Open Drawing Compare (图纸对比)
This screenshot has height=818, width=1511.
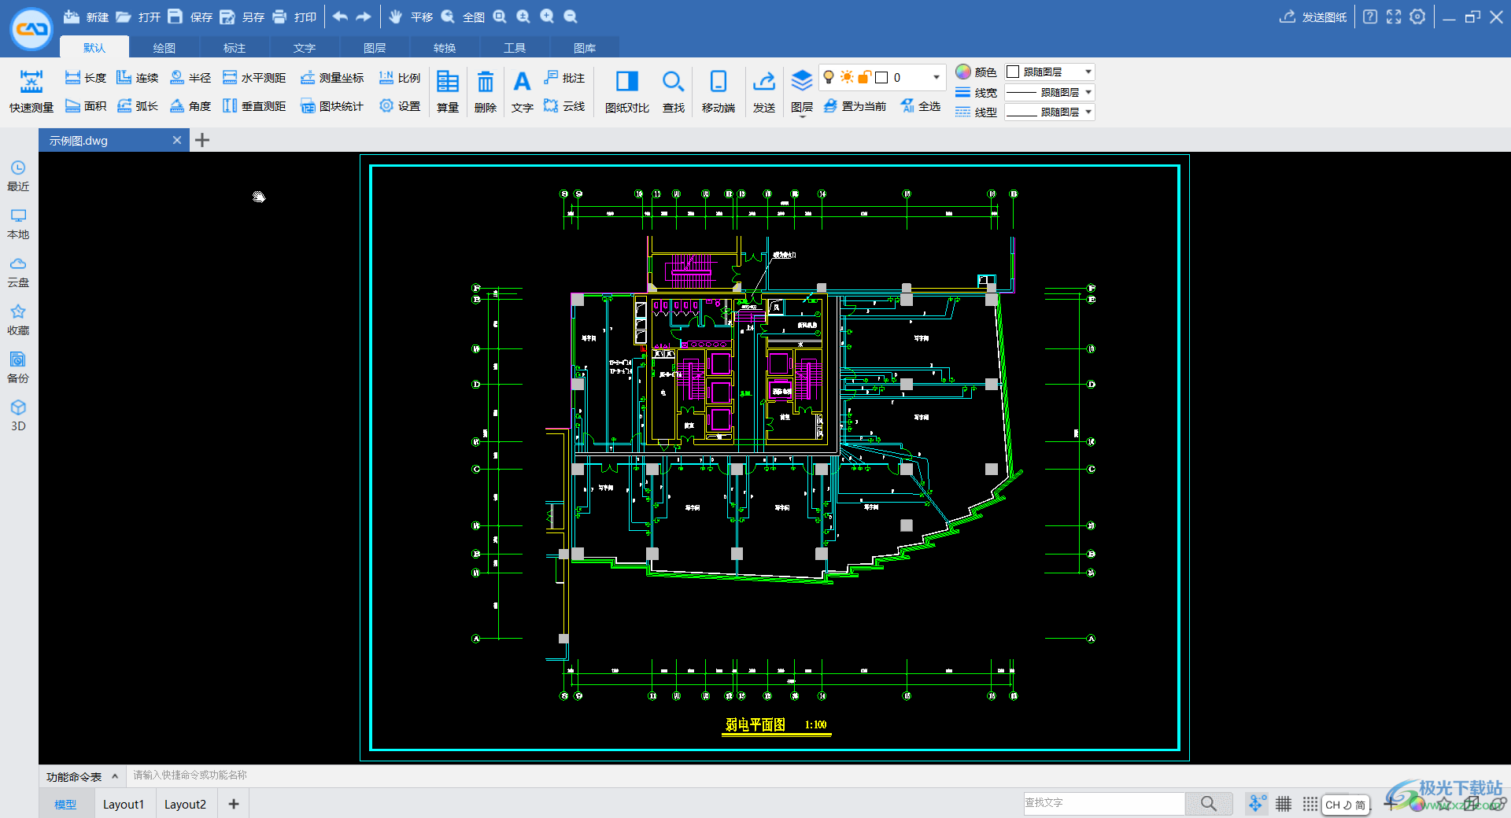click(x=626, y=91)
